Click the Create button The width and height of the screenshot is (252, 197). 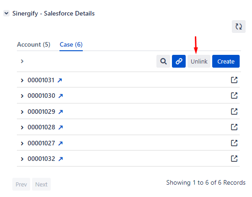coord(226,61)
